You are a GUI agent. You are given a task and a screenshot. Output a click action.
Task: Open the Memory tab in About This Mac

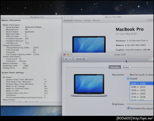coord(96,20)
